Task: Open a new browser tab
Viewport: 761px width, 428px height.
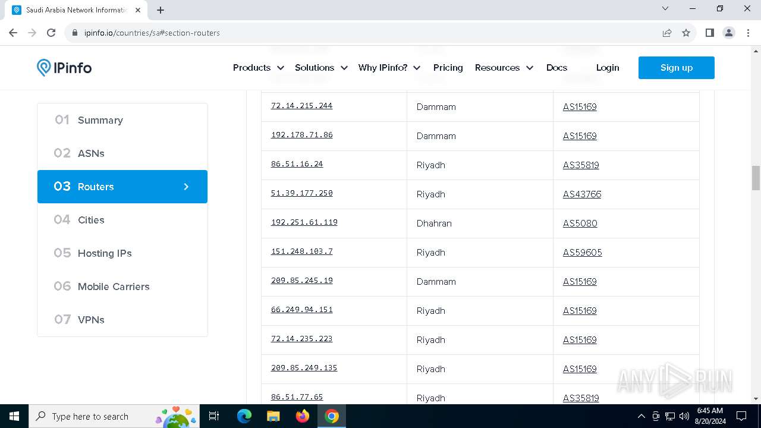Action: click(x=161, y=10)
